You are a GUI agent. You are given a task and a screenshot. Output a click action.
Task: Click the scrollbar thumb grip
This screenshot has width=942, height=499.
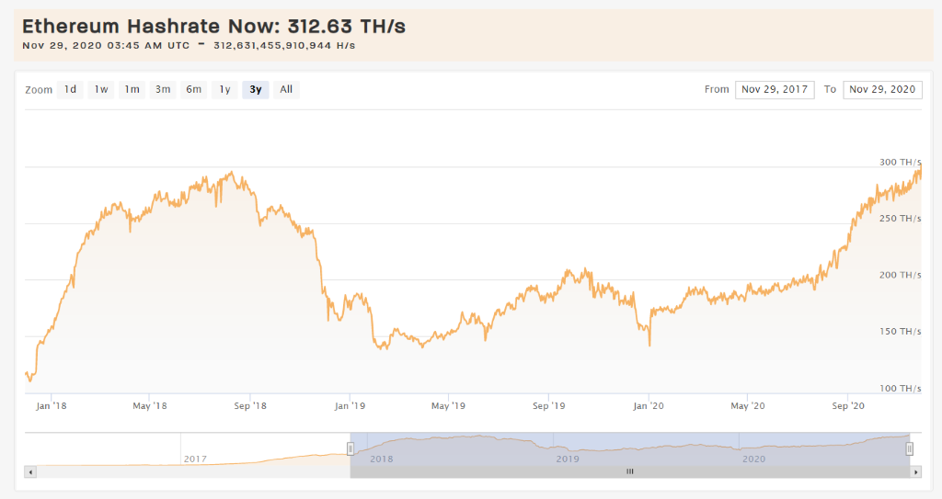[630, 471]
